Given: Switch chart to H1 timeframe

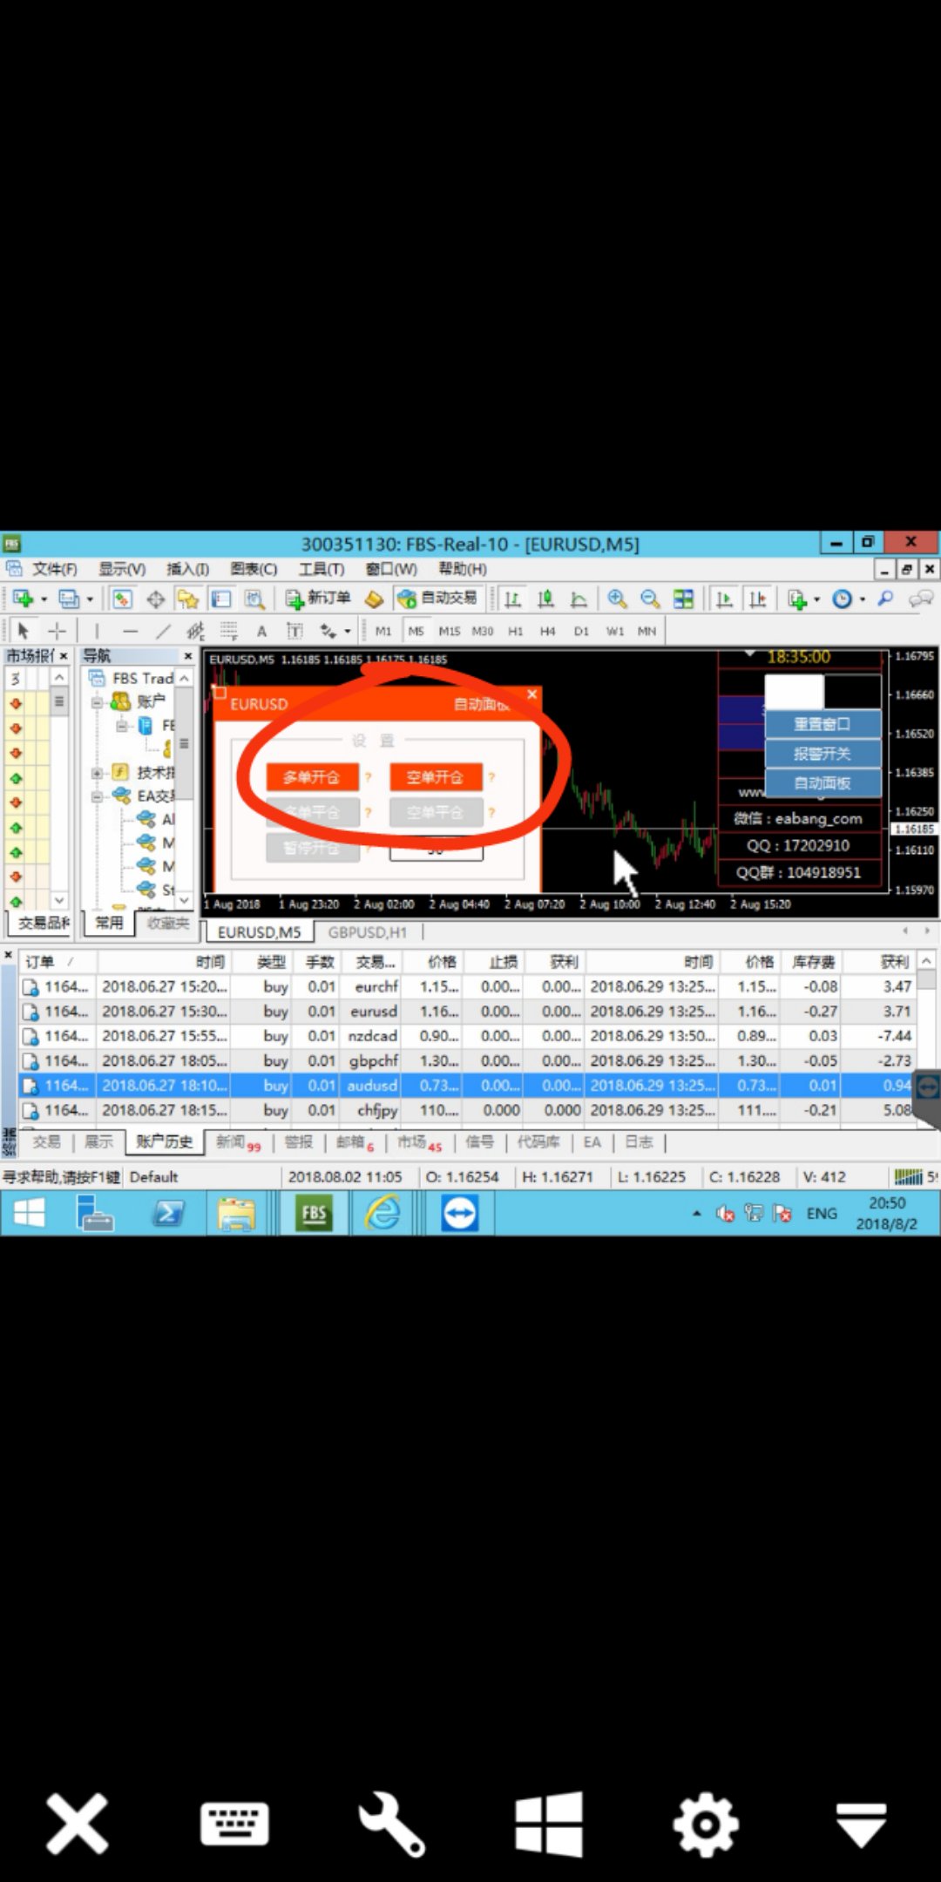Looking at the screenshot, I should pyautogui.click(x=516, y=631).
